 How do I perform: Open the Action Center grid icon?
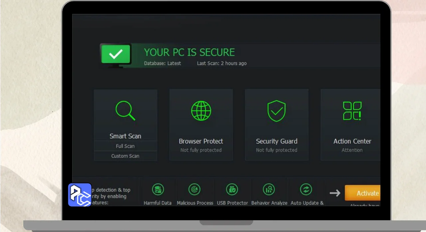coord(352,111)
